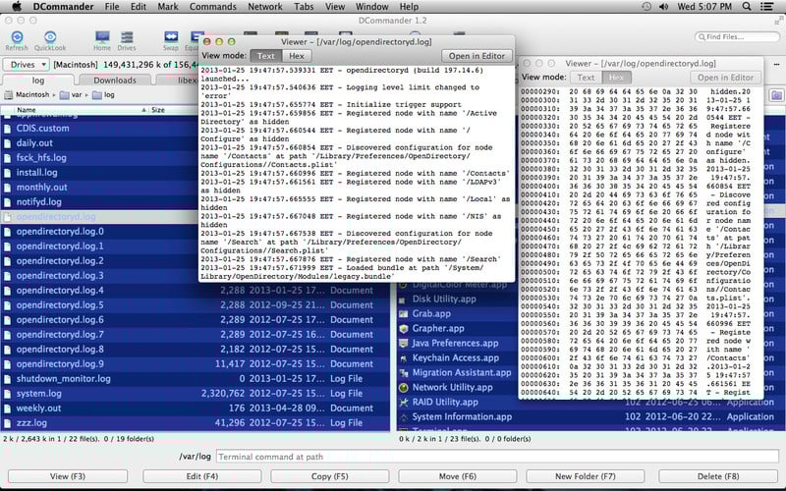Click Open in Editor in front viewer
Viewport: 786px width, 491px height.
coord(477,56)
